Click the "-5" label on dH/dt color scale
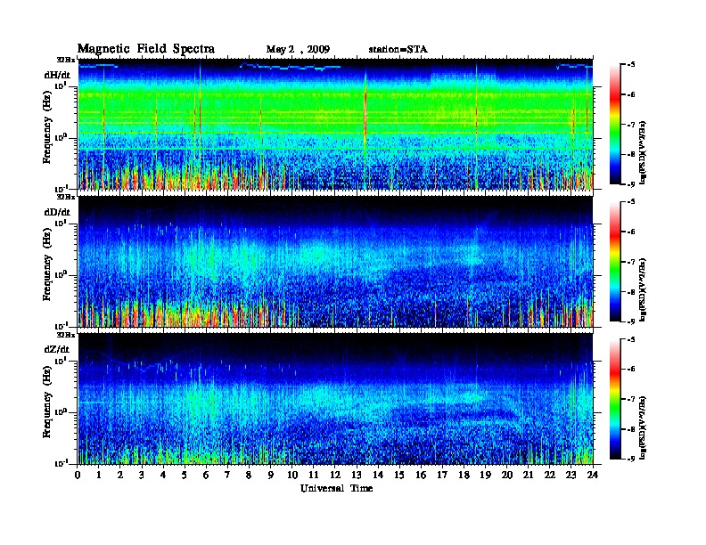The width and height of the screenshot is (706, 545). click(x=631, y=65)
